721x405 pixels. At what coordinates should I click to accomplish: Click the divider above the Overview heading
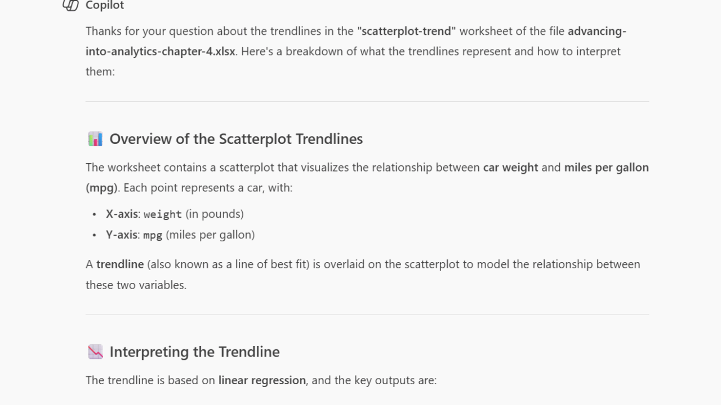pos(367,102)
